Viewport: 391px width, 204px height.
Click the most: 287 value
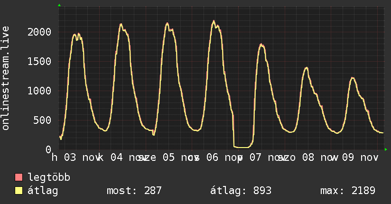coord(134,191)
